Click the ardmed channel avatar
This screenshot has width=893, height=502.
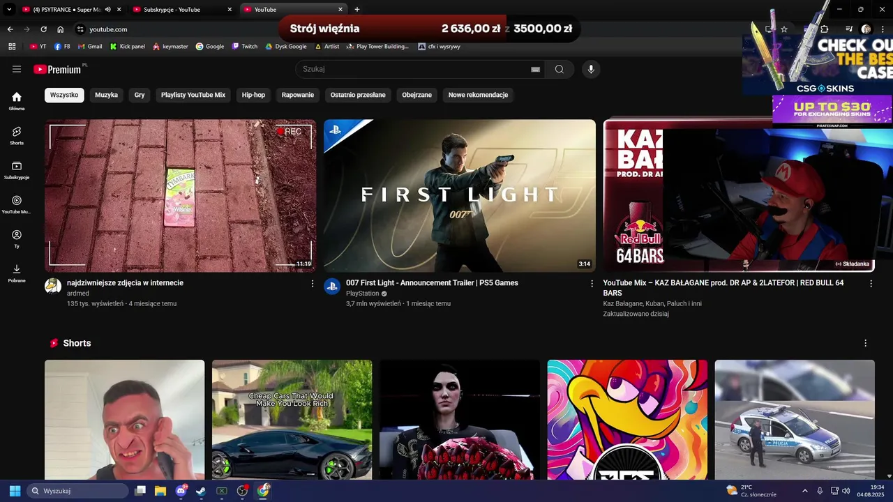click(53, 286)
